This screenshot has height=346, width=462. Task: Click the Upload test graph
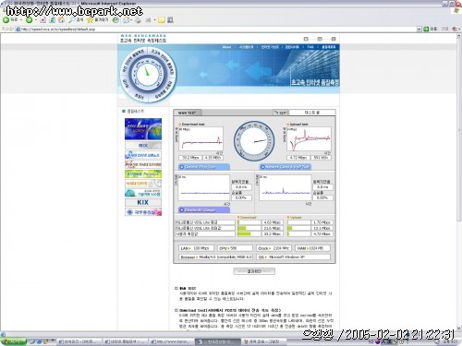[x=309, y=139]
